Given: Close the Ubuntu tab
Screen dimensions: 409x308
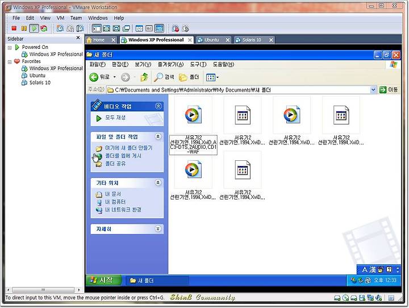Looking at the screenshot, I should 228,40.
